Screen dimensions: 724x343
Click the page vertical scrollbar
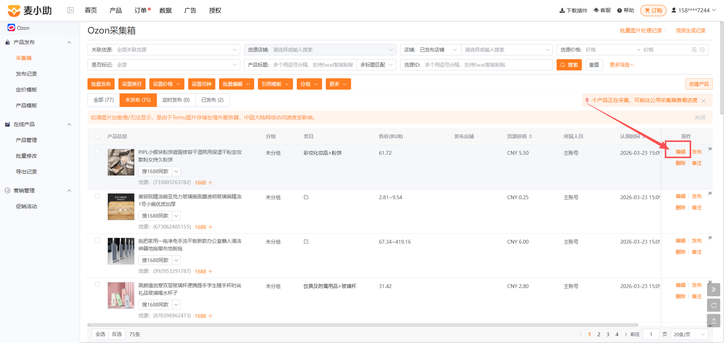click(722, 68)
